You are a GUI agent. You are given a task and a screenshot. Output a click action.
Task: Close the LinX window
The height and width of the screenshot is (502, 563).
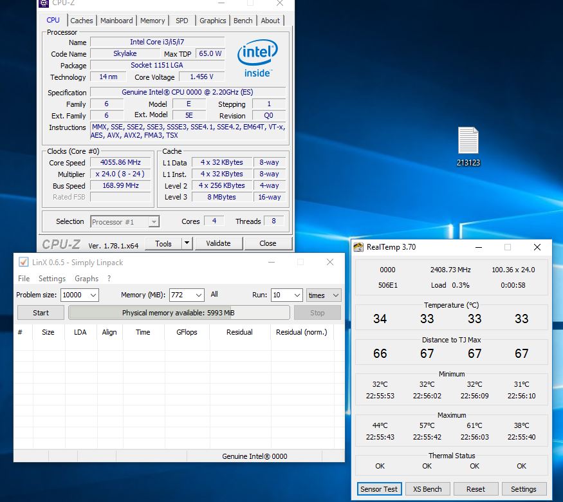[x=330, y=263]
